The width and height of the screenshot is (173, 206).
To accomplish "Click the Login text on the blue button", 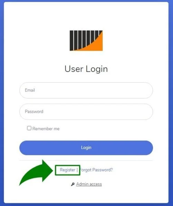I will click(x=86, y=147).
